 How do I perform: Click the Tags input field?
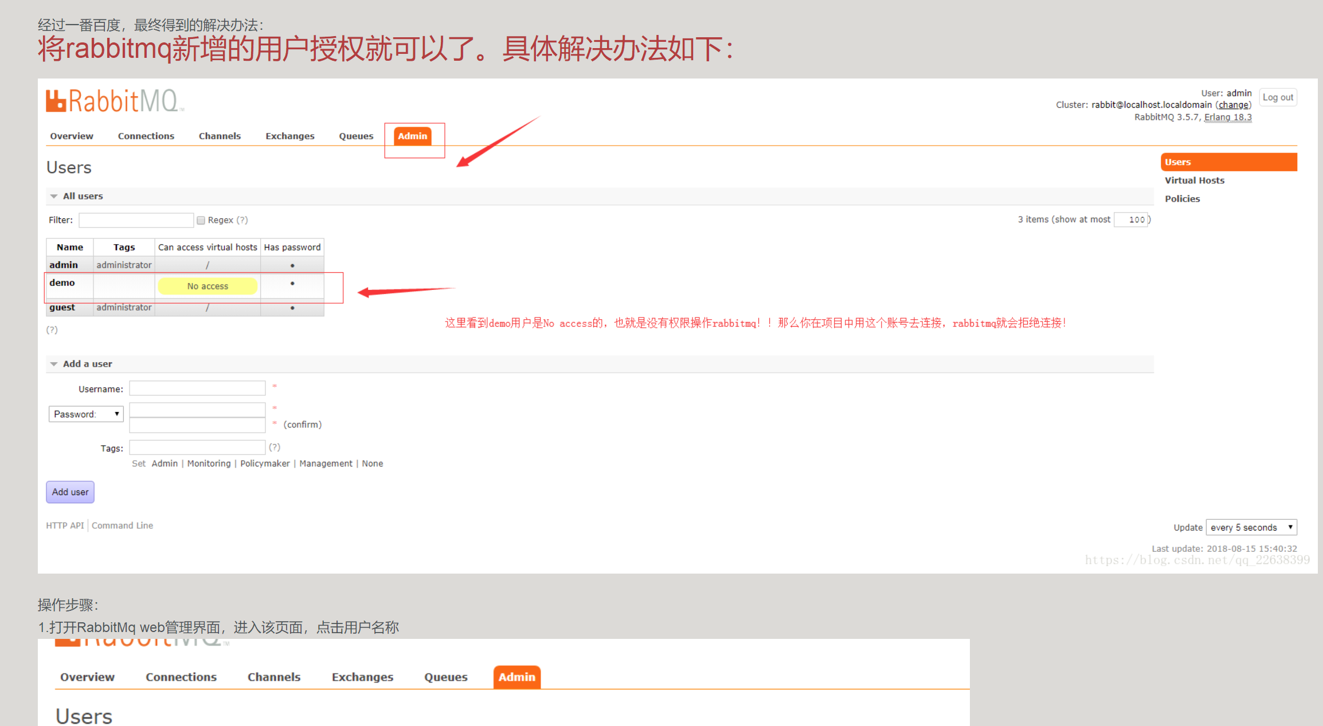point(197,448)
